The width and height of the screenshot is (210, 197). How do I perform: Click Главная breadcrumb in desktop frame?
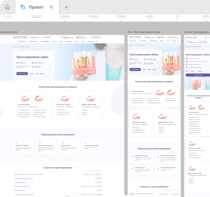pyautogui.click(x=15, y=47)
